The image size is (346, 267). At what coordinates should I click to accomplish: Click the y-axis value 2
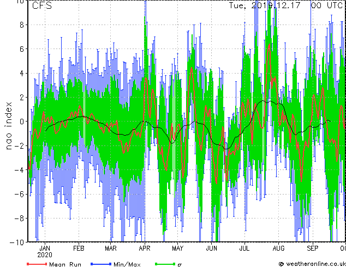pyautogui.click(x=22, y=98)
